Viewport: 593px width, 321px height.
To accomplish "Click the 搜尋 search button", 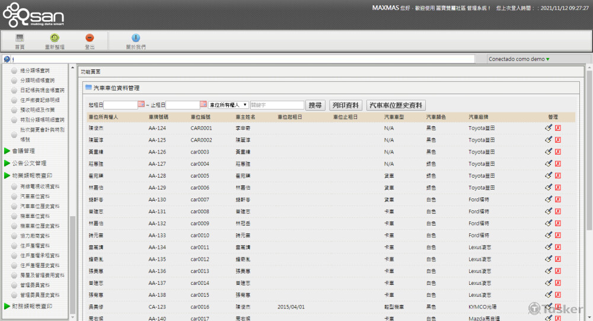I will click(315, 105).
